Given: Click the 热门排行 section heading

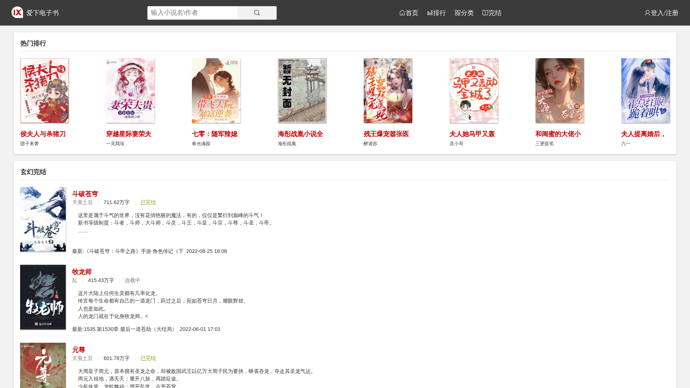Looking at the screenshot, I should click(33, 43).
